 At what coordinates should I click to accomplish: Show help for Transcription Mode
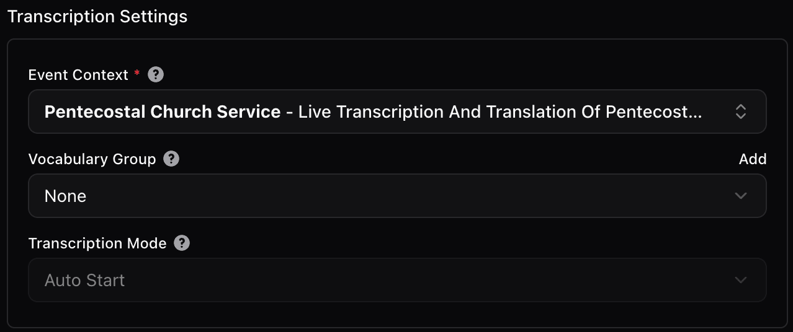[182, 243]
